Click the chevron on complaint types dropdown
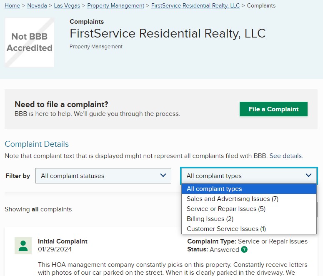Viewport: 323px width, 276px height. tap(308, 176)
